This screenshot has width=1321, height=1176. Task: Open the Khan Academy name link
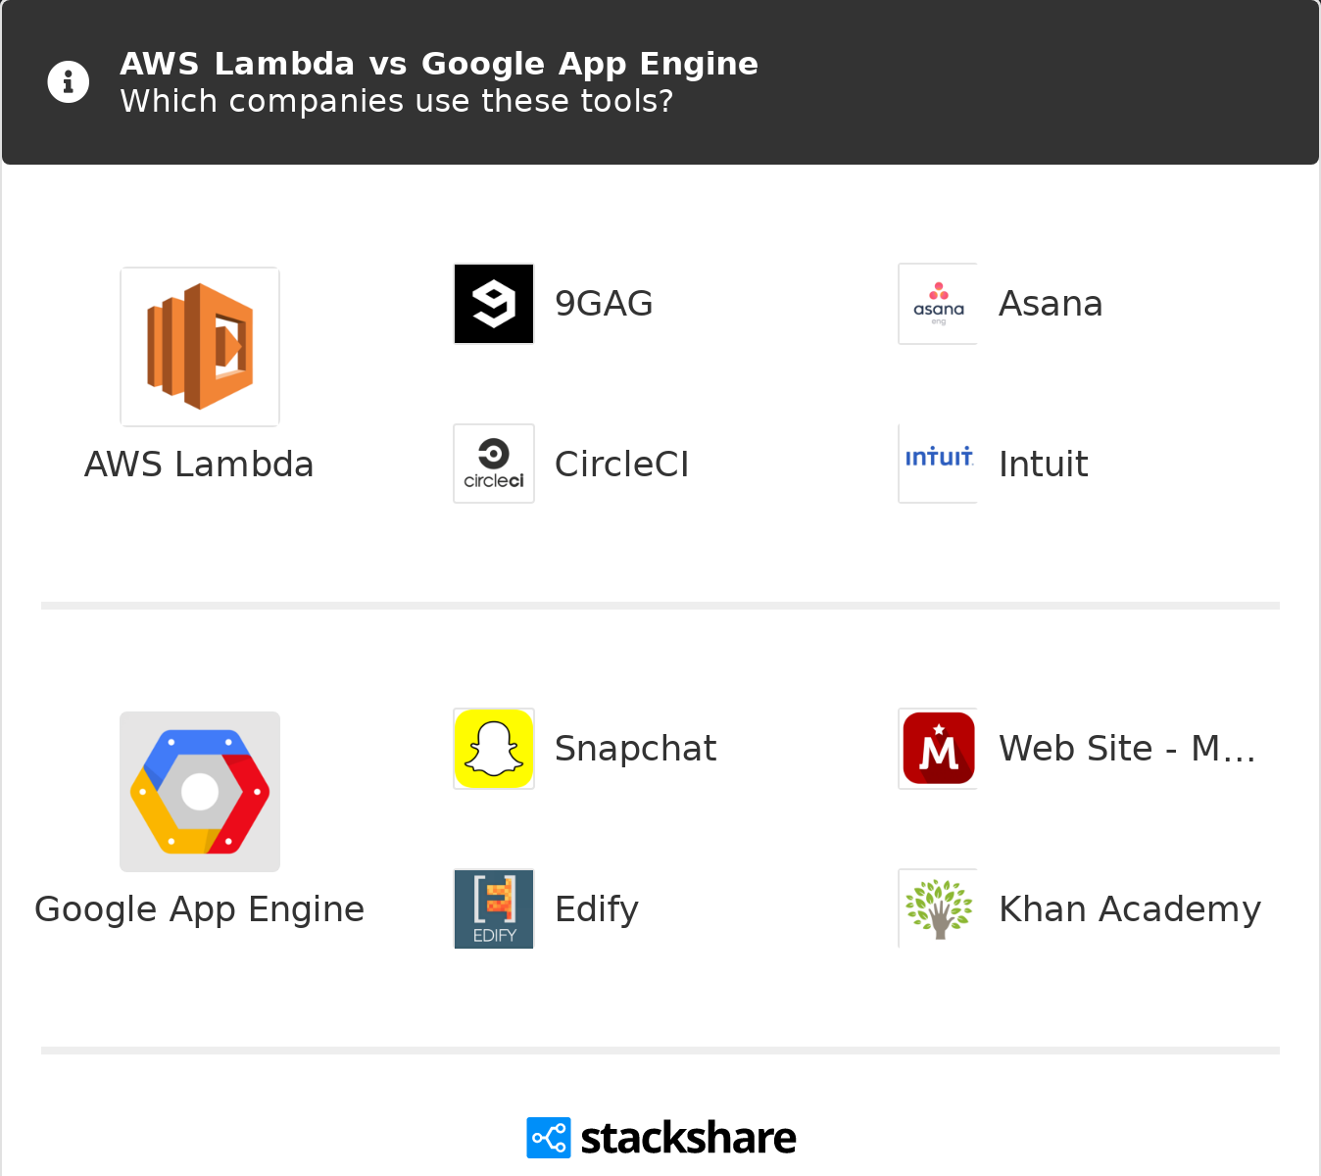[1129, 909]
